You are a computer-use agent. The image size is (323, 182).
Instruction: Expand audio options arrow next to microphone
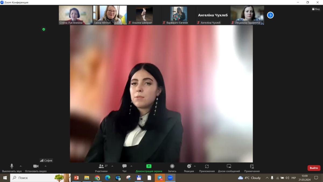(21, 166)
